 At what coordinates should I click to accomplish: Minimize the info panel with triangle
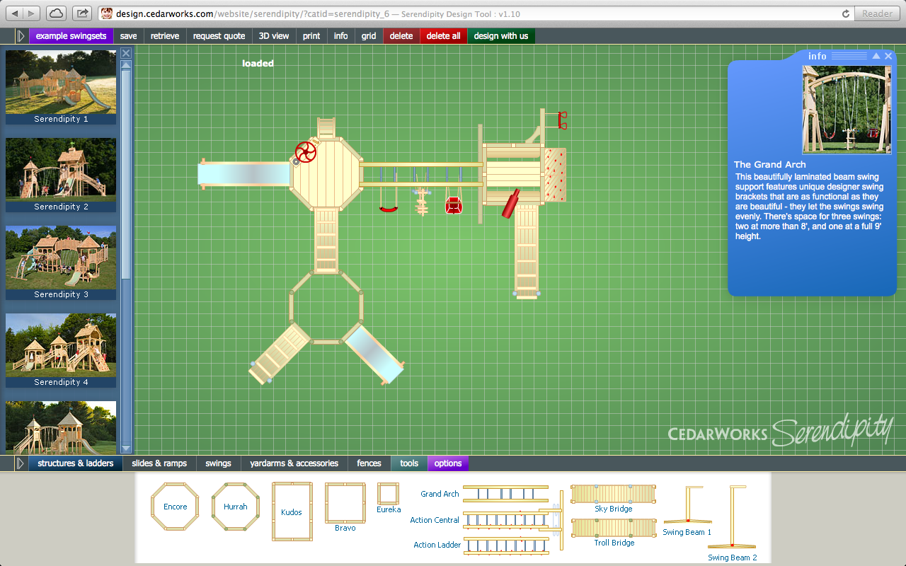(876, 56)
